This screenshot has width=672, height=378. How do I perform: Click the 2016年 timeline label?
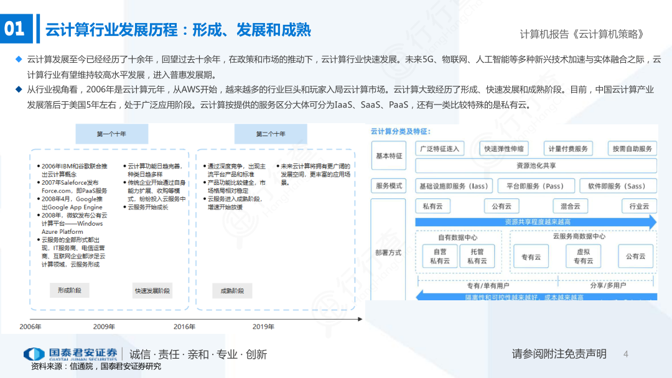point(184,326)
